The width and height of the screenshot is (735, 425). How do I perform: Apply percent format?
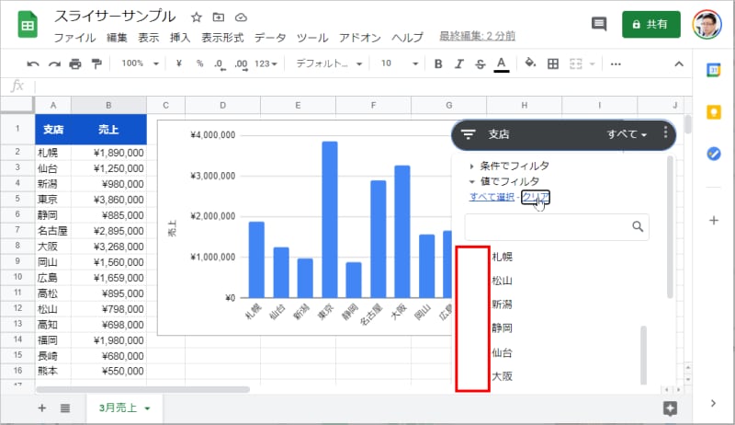point(199,63)
